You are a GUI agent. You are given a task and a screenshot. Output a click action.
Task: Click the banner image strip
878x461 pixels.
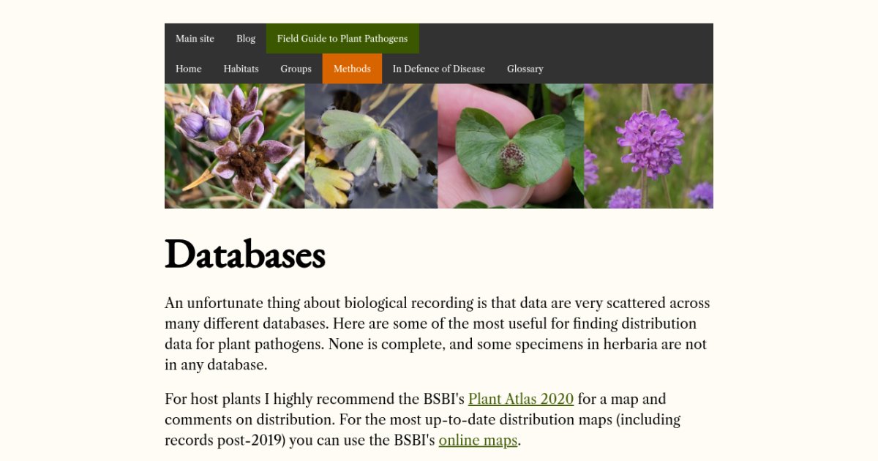coord(439,145)
